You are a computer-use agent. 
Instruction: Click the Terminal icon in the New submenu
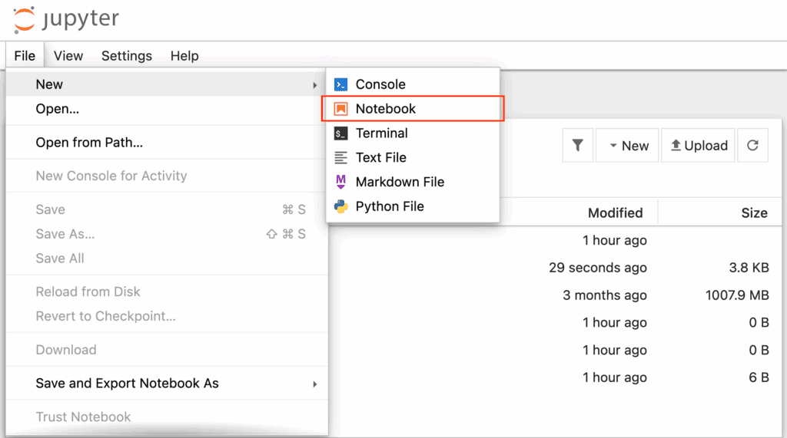click(340, 133)
